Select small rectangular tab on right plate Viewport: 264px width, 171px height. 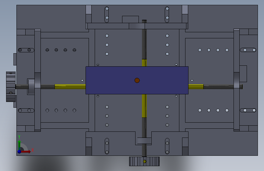[x=243, y=74]
